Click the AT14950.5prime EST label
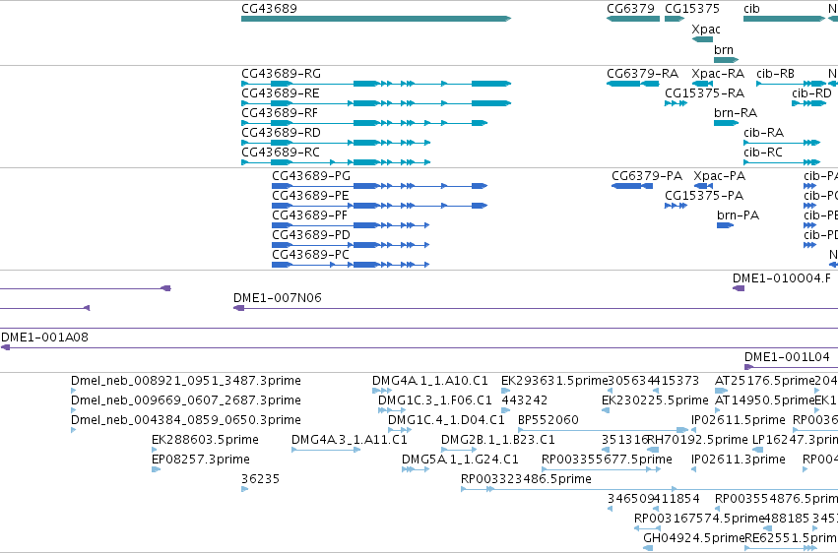Screen dimensions: 838x553 tap(764, 400)
